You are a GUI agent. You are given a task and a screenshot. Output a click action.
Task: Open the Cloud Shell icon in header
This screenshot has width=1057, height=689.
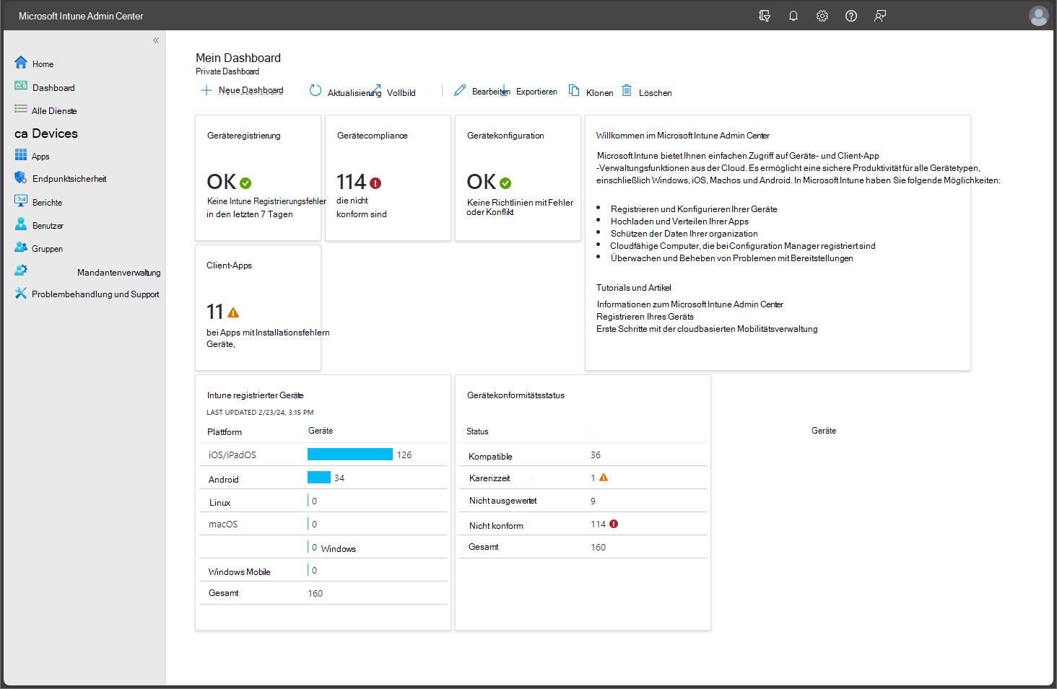tap(765, 16)
